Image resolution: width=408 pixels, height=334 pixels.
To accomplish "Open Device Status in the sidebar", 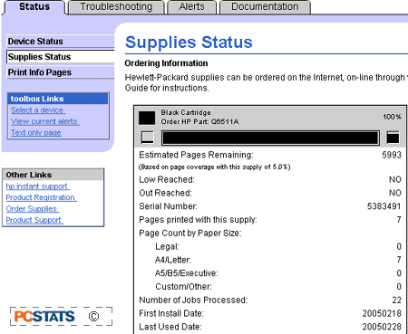I will point(61,42).
